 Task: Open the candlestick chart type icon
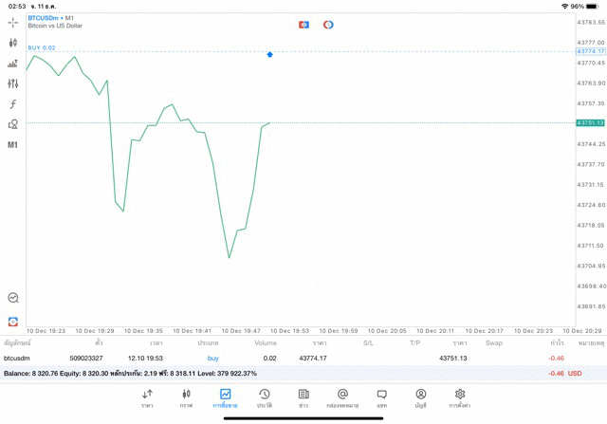point(13,43)
